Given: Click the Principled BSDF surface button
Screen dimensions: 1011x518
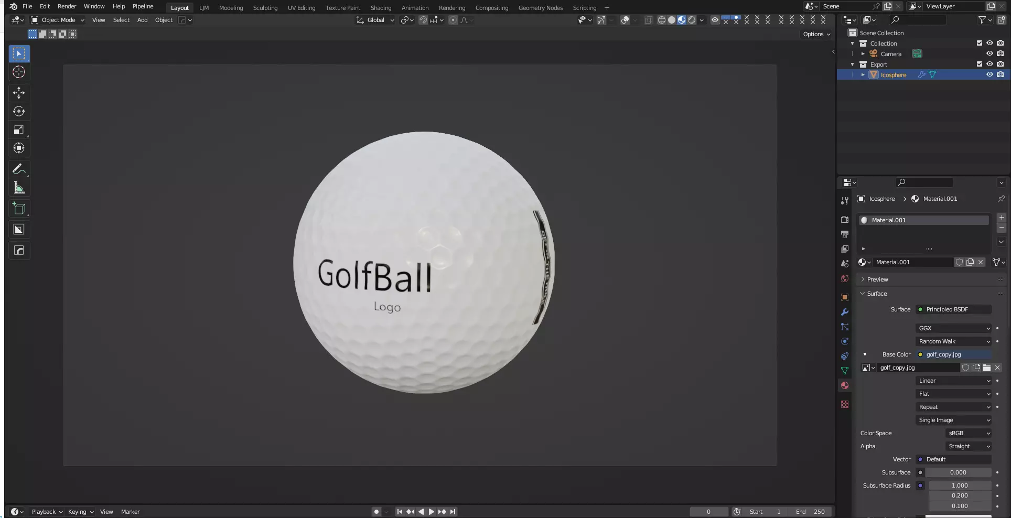Looking at the screenshot, I should 954,309.
